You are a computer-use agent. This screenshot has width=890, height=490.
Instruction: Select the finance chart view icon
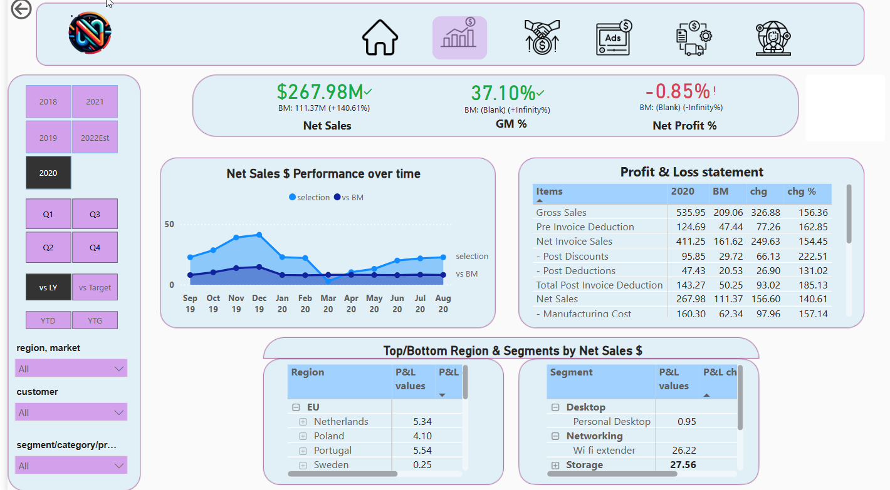(x=459, y=38)
